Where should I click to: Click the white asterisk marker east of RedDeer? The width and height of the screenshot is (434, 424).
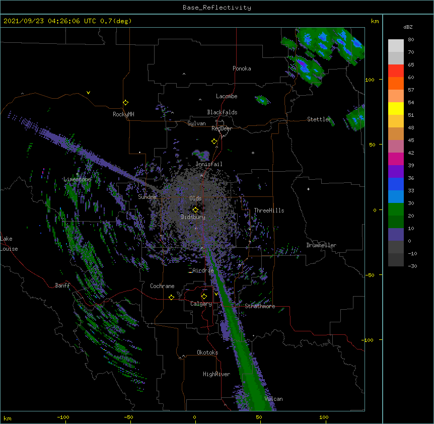[x=253, y=153]
